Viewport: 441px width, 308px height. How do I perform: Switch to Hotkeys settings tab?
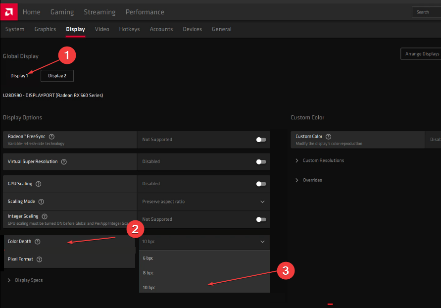(129, 29)
